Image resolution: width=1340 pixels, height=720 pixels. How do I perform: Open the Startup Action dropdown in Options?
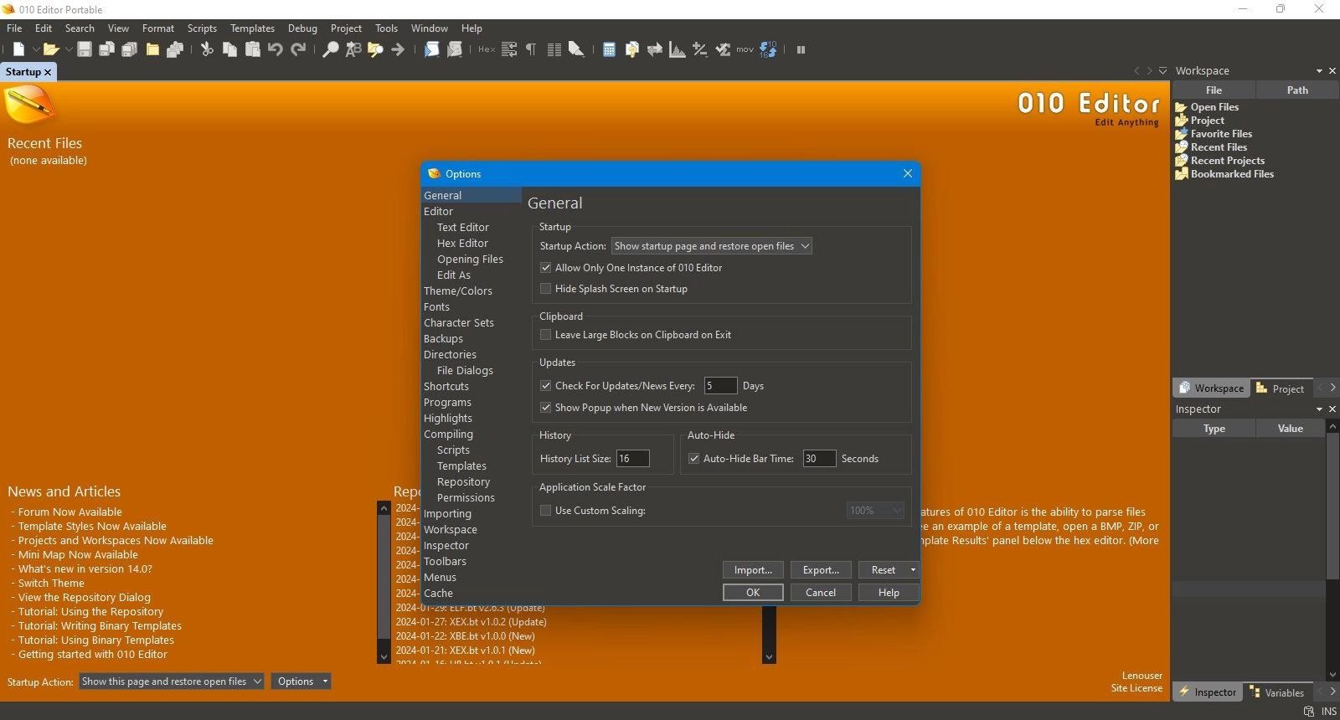(711, 246)
